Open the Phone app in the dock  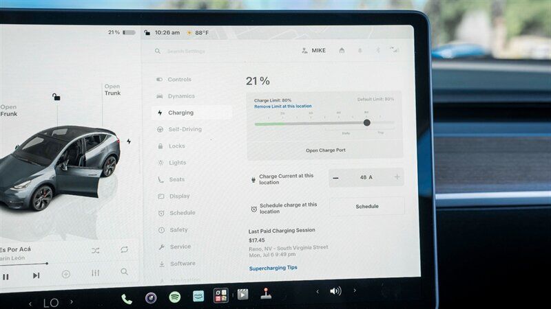(x=127, y=299)
